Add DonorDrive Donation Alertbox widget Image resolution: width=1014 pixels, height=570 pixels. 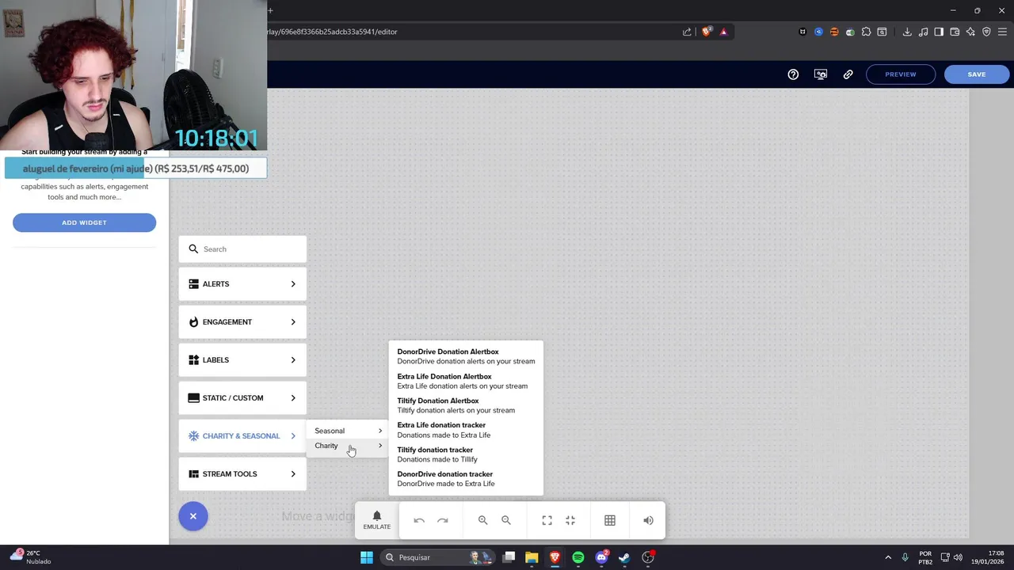coord(466,356)
